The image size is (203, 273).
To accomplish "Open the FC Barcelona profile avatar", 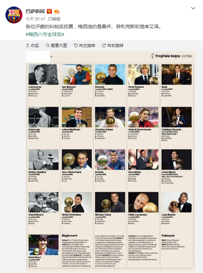I will pyautogui.click(x=14, y=15).
